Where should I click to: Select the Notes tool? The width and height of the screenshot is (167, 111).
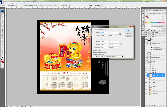[x=2, y=51]
